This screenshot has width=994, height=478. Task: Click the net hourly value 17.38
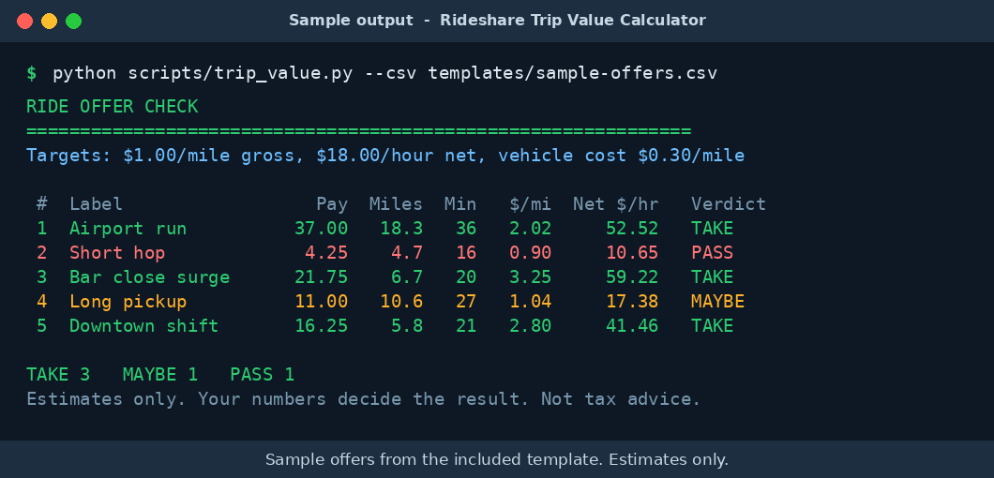[x=632, y=302]
